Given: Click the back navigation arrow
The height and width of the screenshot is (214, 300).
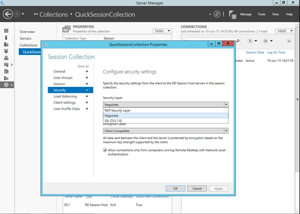Looking at the screenshot, I should (x=8, y=14).
